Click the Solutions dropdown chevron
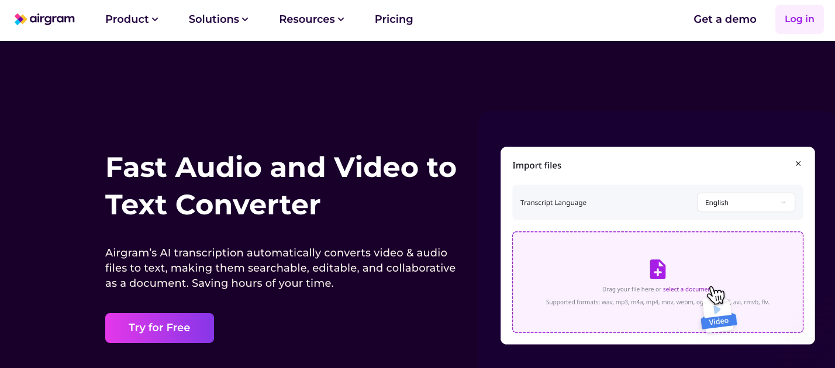The image size is (835, 368). coord(244,19)
